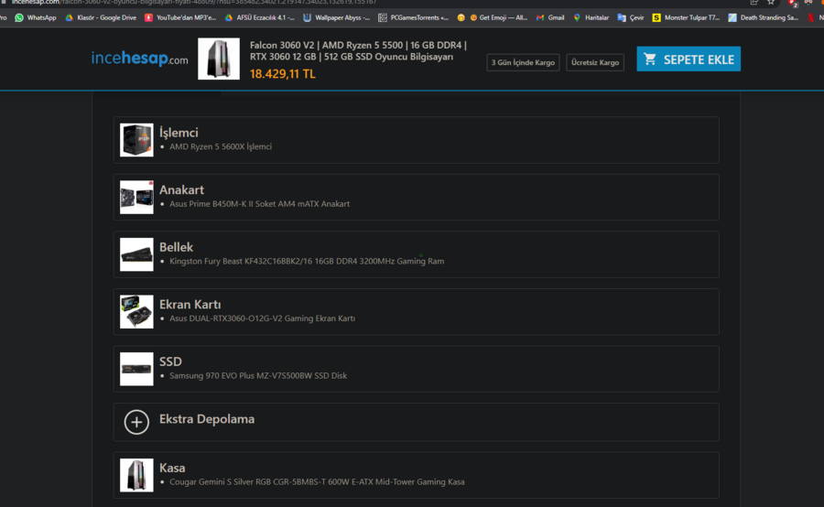Click the 18.429,11 TL price
Viewport: 824px width, 507px height.
(x=283, y=74)
